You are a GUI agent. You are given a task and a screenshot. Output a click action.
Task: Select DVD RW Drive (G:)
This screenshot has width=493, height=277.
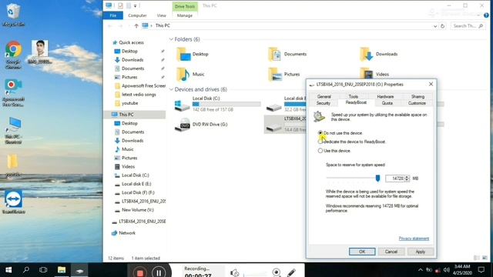201,125
